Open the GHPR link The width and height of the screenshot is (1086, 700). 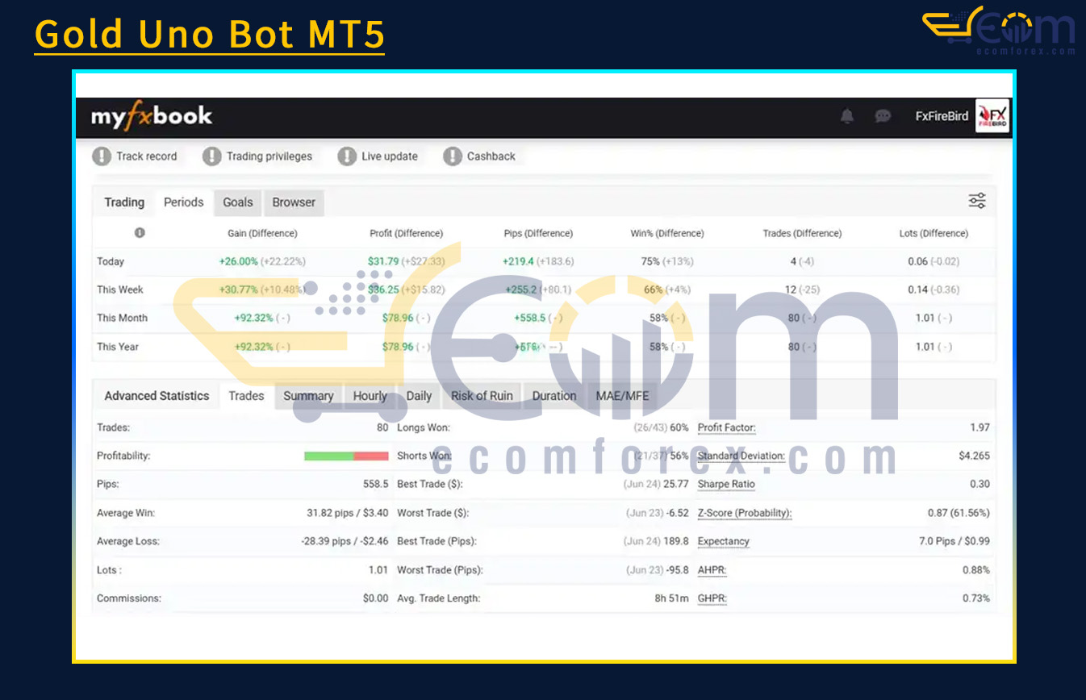[x=712, y=598]
